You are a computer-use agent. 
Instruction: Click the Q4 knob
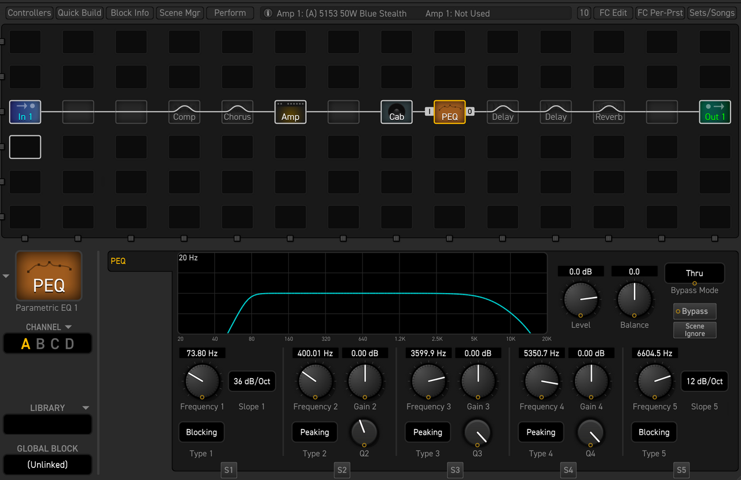coord(590,432)
